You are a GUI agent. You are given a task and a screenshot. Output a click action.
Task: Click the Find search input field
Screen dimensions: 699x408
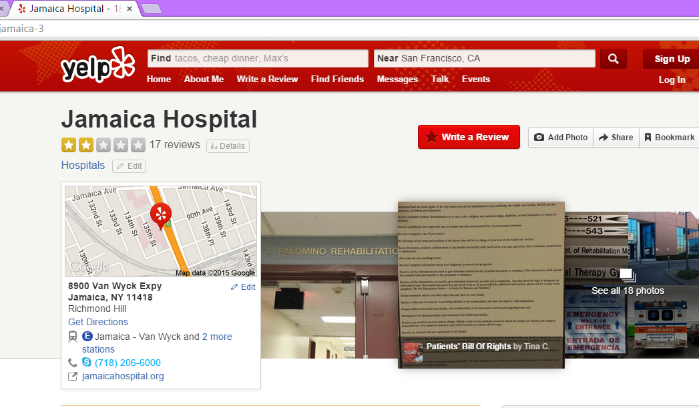coord(258,58)
